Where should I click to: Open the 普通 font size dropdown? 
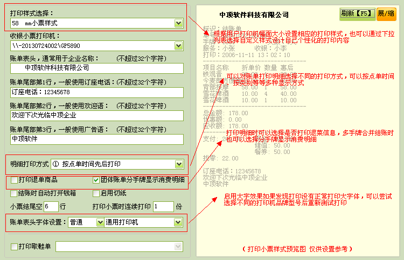coord(100,222)
